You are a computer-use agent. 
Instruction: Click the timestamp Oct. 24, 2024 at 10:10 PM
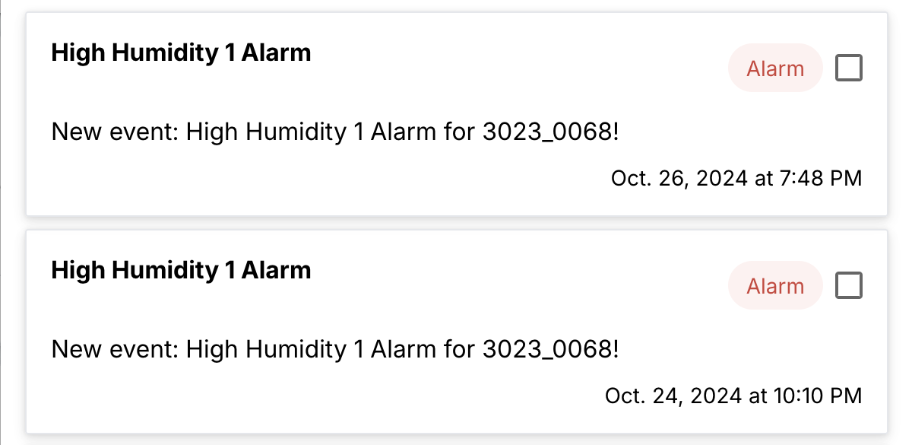(732, 396)
